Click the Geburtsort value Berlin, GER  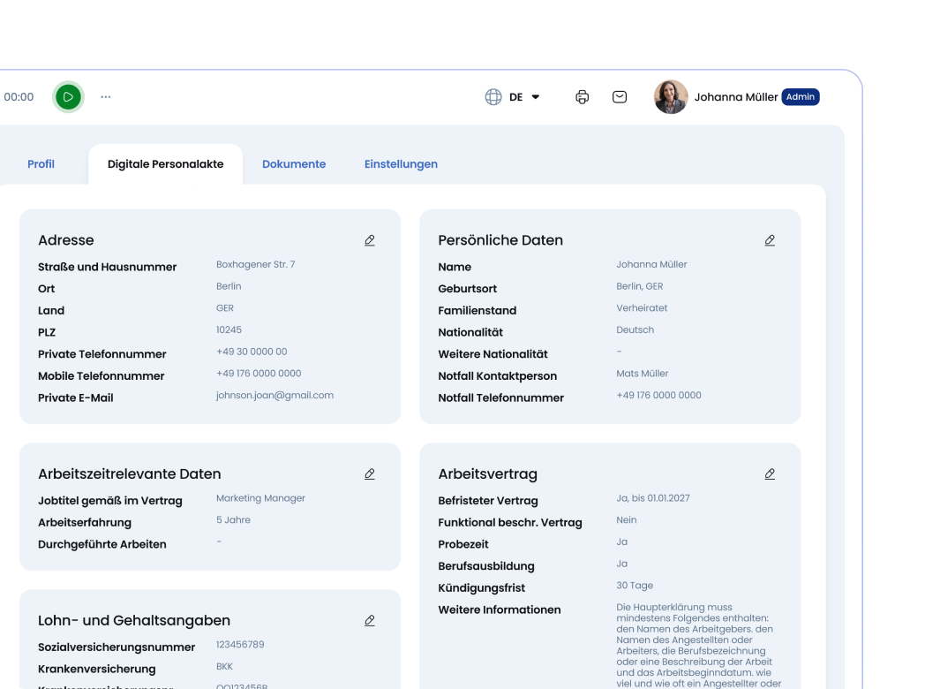[640, 286]
